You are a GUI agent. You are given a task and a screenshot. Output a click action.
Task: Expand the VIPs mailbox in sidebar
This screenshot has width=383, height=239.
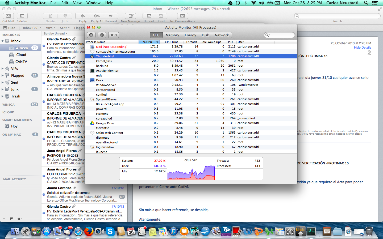(3, 69)
